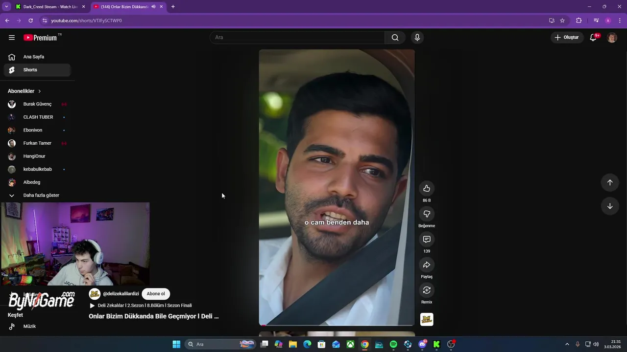Open Burak Güvenç channel

coord(37,104)
